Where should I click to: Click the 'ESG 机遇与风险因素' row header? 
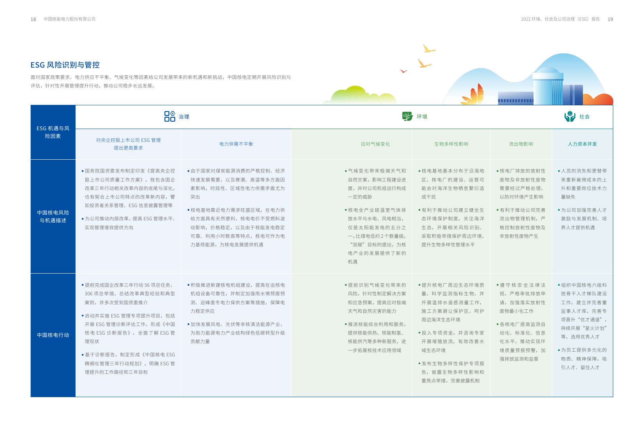tap(53, 132)
